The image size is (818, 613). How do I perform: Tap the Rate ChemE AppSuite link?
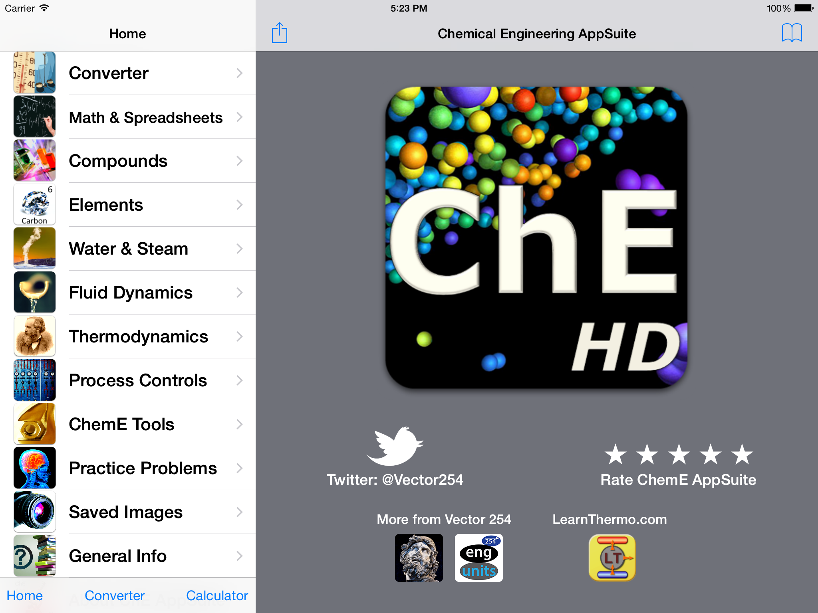pyautogui.click(x=678, y=480)
